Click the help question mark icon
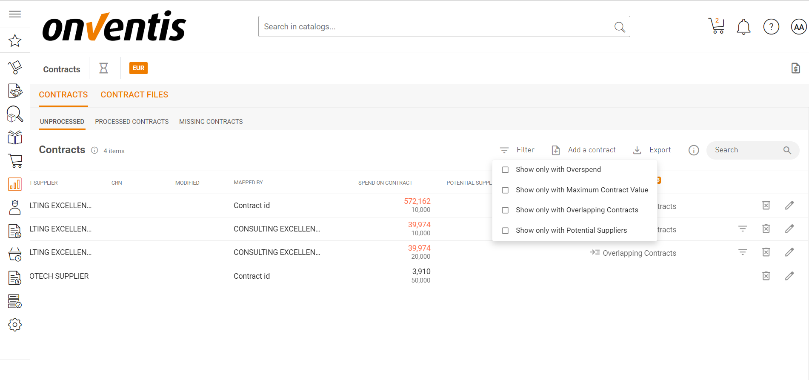 tap(771, 27)
